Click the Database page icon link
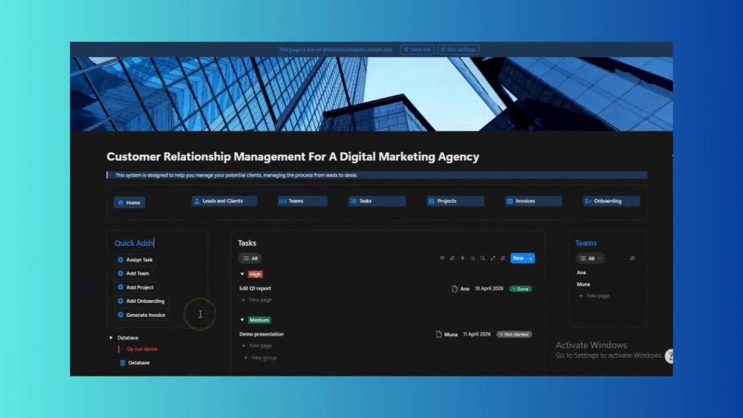The height and width of the screenshot is (418, 743). pos(135,362)
